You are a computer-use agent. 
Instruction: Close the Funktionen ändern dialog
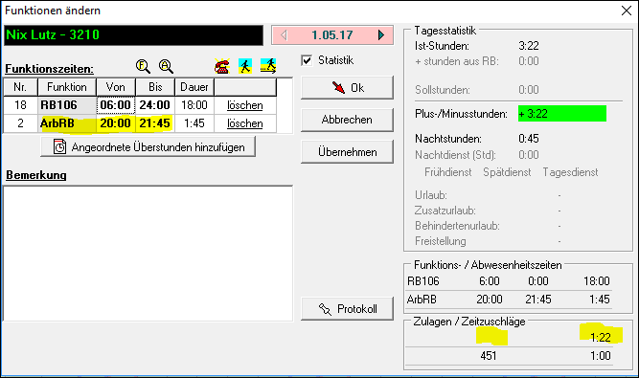tap(627, 11)
